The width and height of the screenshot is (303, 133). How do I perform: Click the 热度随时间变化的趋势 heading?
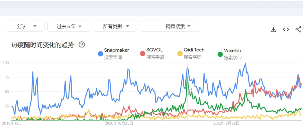[x=43, y=45]
